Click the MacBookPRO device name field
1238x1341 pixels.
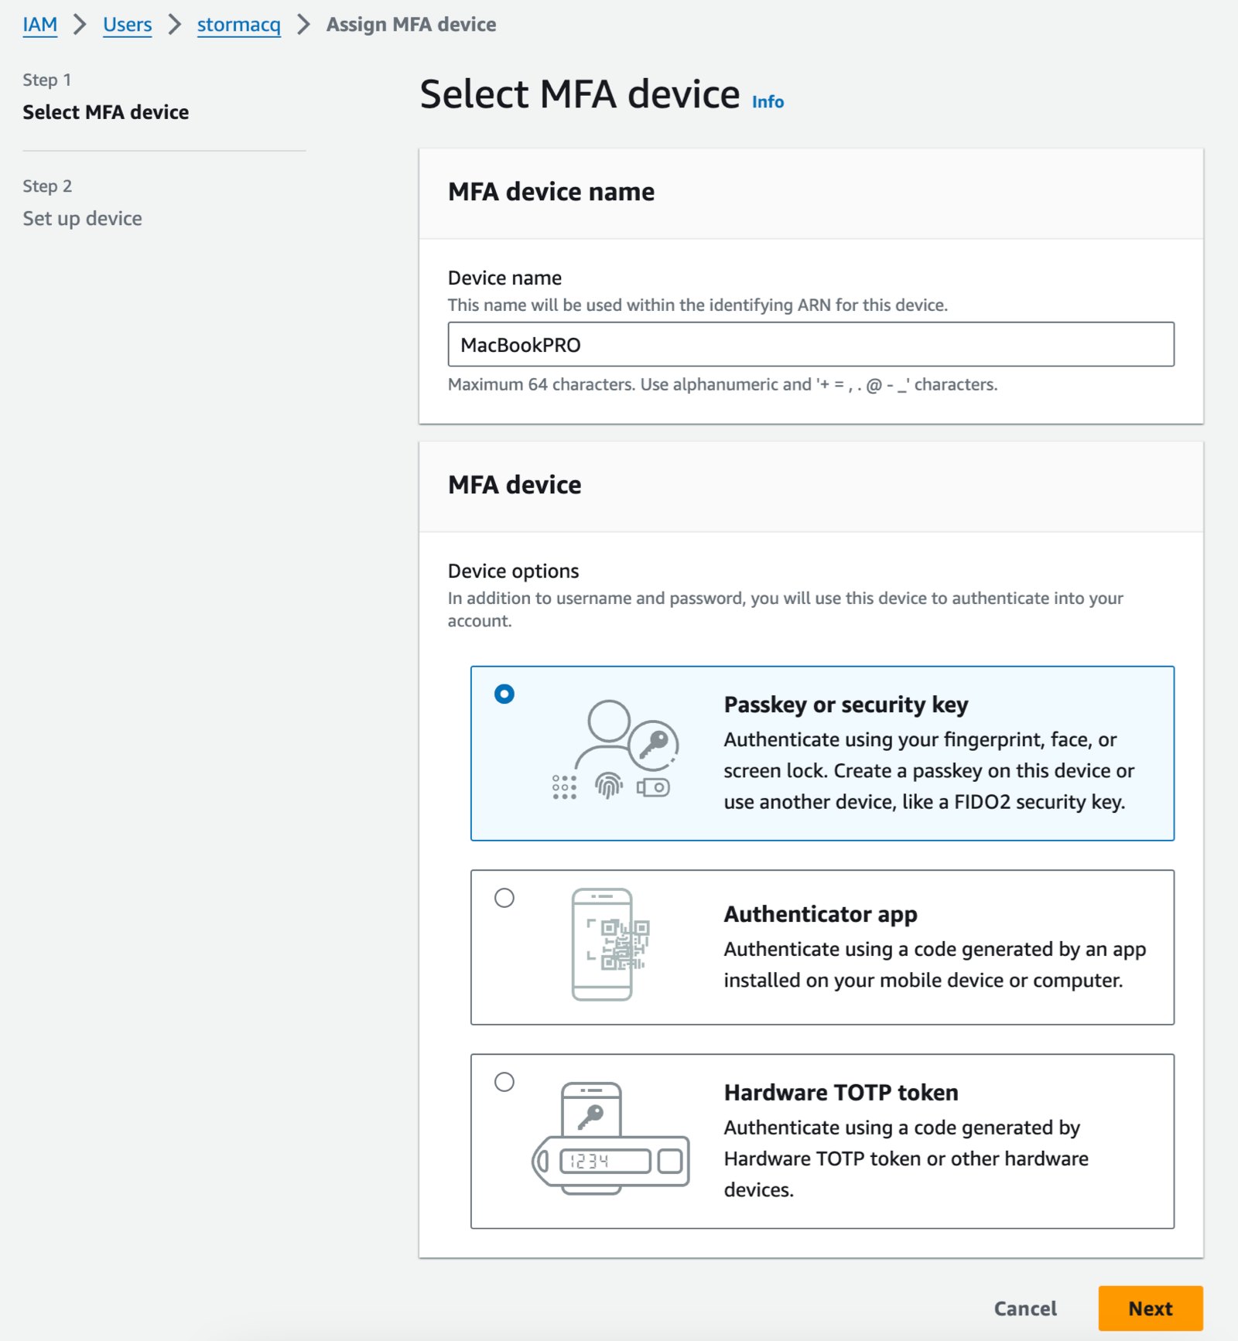tap(811, 344)
